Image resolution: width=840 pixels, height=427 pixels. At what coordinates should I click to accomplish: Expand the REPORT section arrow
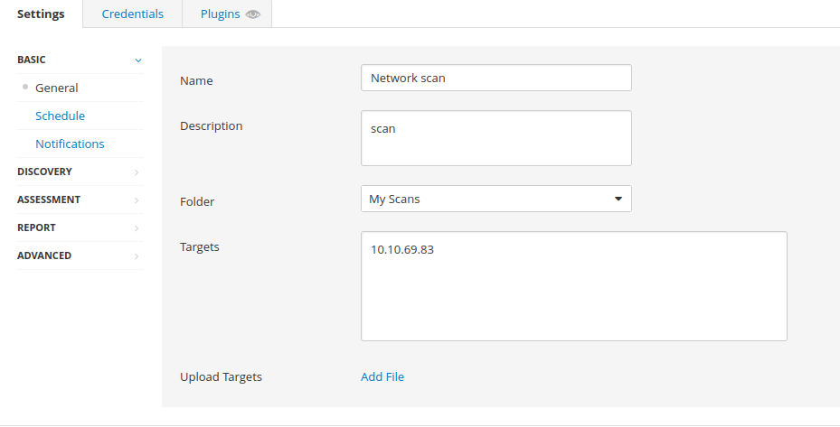pyautogui.click(x=137, y=228)
